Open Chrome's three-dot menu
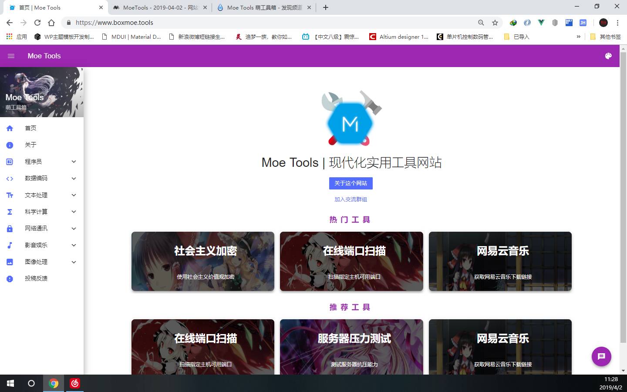This screenshot has width=627, height=392. point(617,23)
